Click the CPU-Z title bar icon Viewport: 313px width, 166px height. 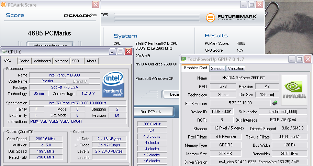pyautogui.click(x=4, y=52)
